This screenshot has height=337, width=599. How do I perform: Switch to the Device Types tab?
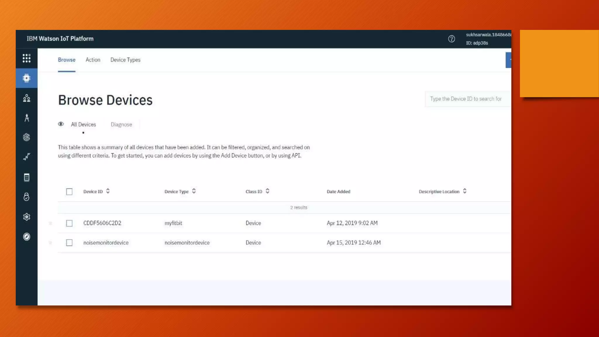[x=125, y=60]
